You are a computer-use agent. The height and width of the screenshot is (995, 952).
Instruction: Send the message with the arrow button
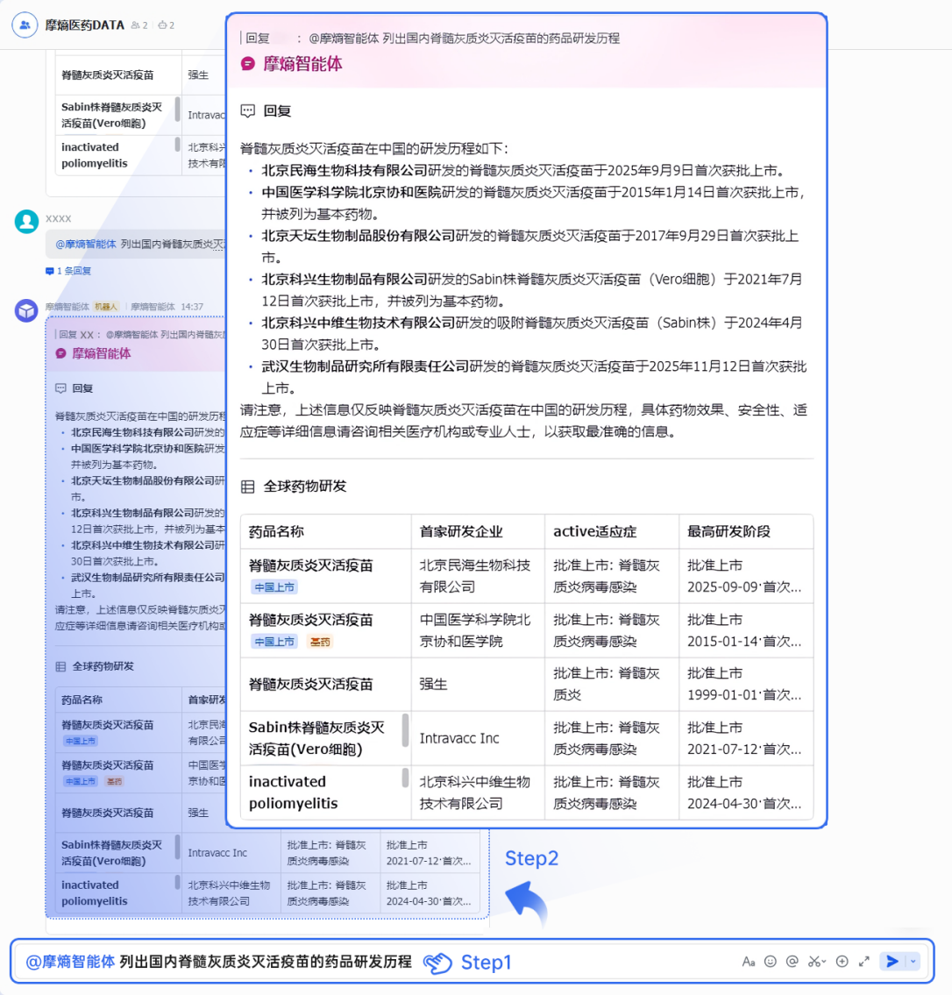coord(892,962)
